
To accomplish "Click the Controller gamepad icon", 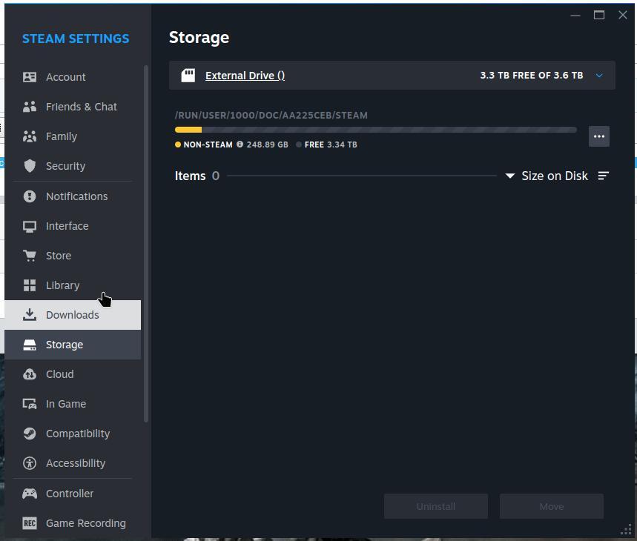I will point(29,494).
